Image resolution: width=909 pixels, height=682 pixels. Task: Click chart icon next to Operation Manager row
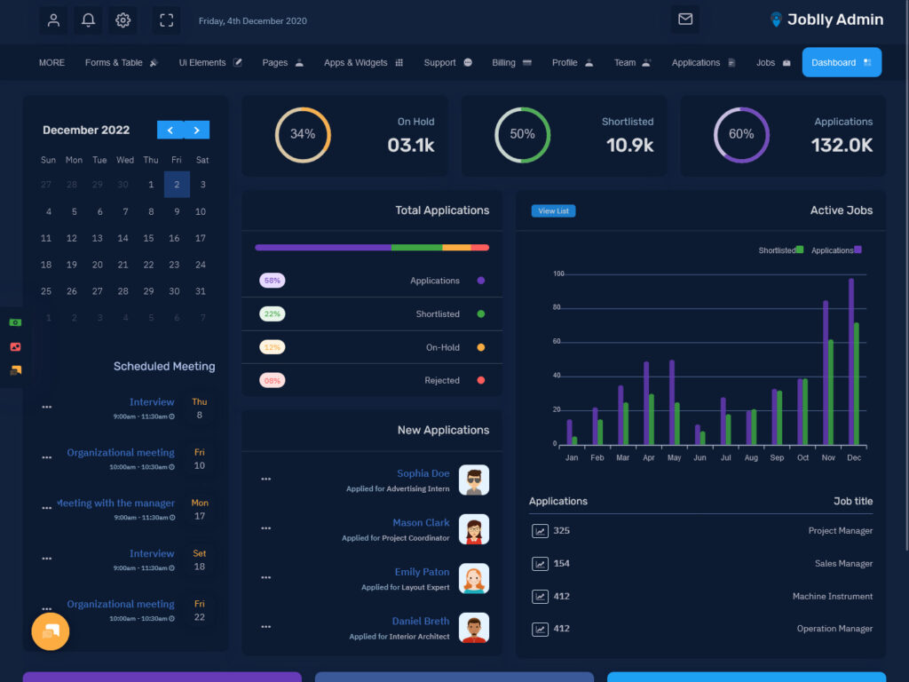(540, 629)
